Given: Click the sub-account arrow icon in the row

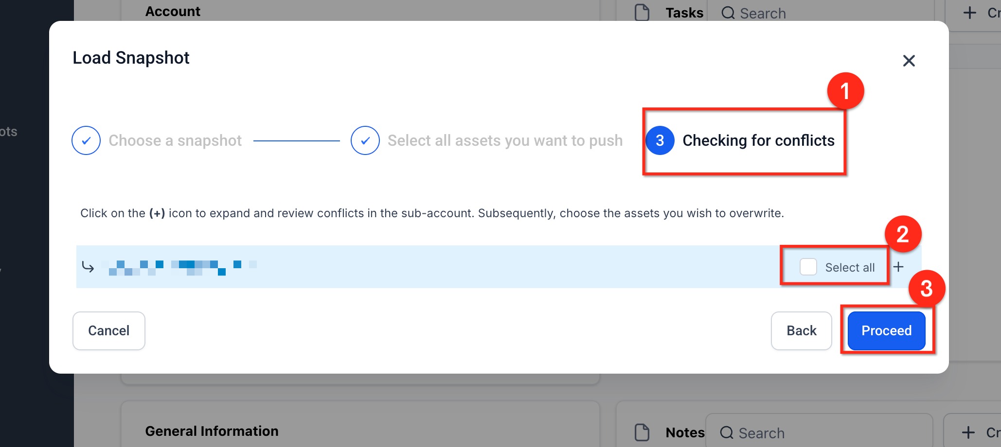Looking at the screenshot, I should point(88,267).
